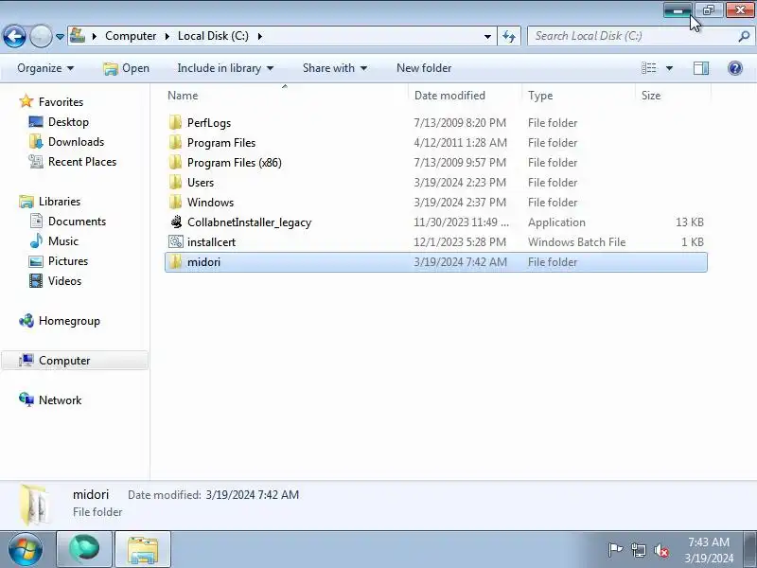
Task: Click midori folder thumbnail in details pane
Action: point(35,505)
